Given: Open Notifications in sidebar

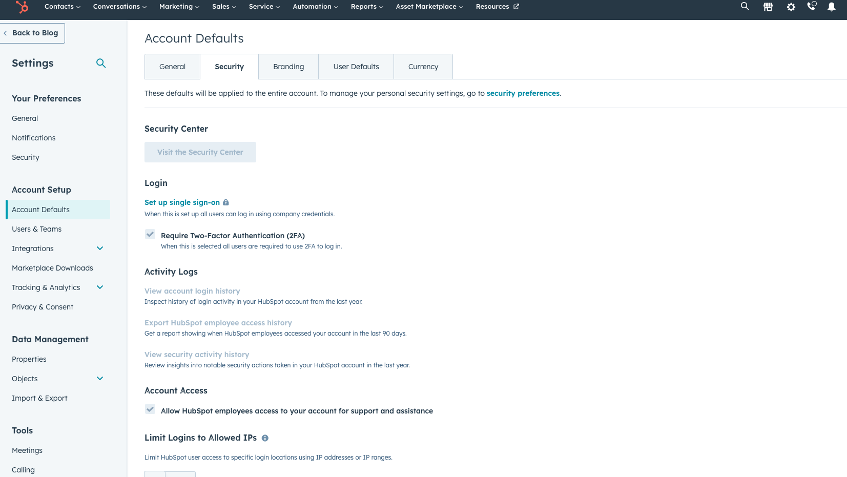Looking at the screenshot, I should [x=34, y=138].
